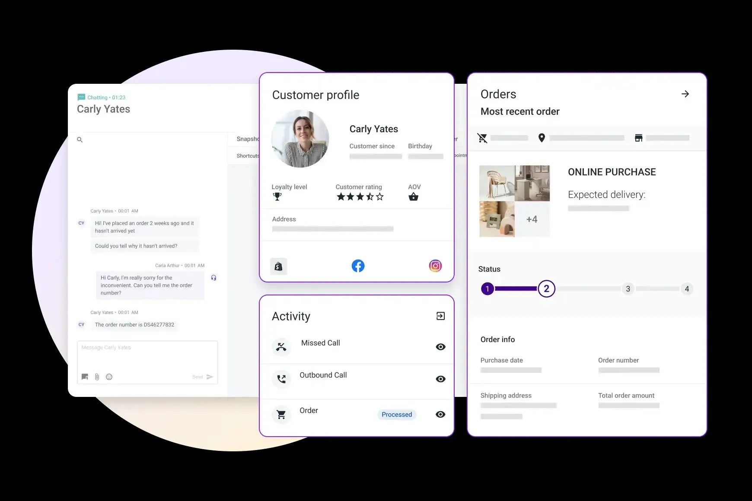Image resolution: width=752 pixels, height=501 pixels.
Task: Click the crossed-out cart icon in Orders
Action: pos(482,138)
